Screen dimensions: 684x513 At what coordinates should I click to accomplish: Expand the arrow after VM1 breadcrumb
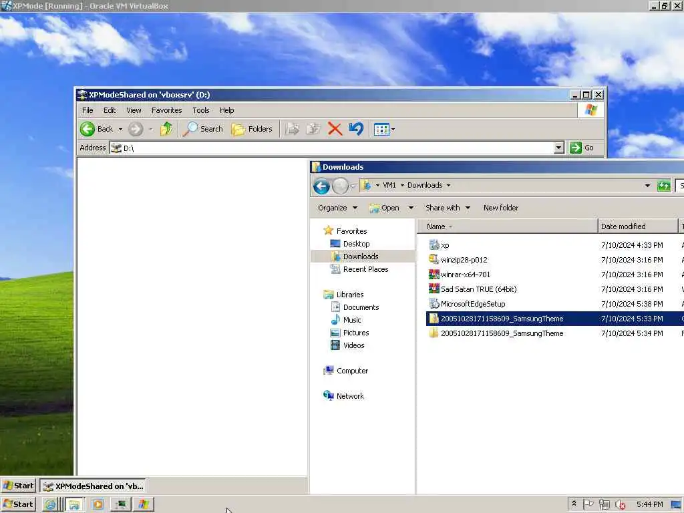tap(402, 186)
